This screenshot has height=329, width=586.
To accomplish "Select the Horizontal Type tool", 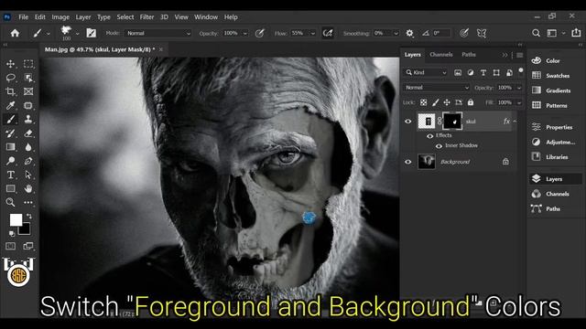I will click(10, 175).
